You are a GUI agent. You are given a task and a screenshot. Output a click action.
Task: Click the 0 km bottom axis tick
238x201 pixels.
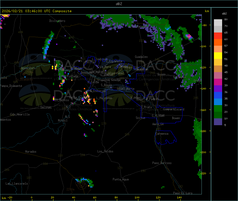[x=31, y=197]
